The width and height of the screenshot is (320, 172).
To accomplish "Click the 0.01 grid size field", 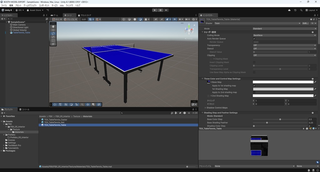I will click(x=84, y=19).
